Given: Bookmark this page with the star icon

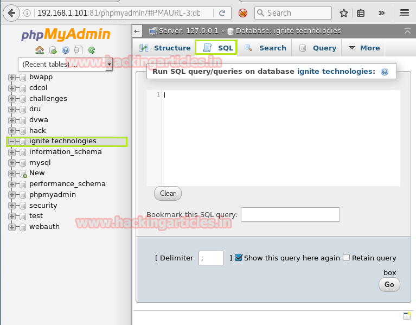Looking at the screenshot, I should (344, 12).
